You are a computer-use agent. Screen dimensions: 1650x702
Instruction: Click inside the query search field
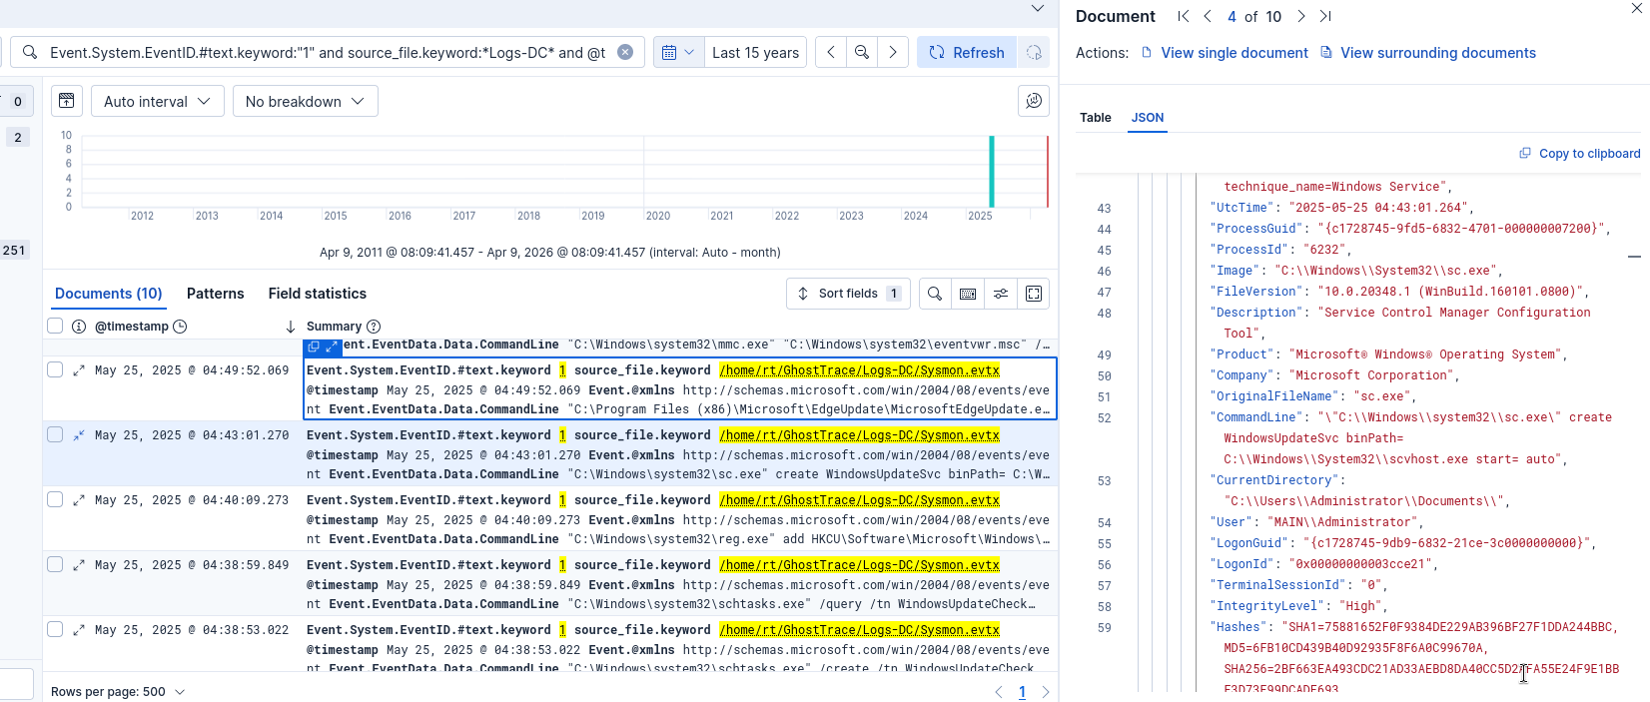[x=328, y=52]
